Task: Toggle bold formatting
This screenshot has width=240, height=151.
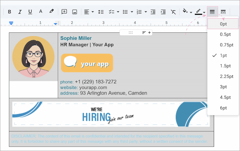Action: (9, 12)
